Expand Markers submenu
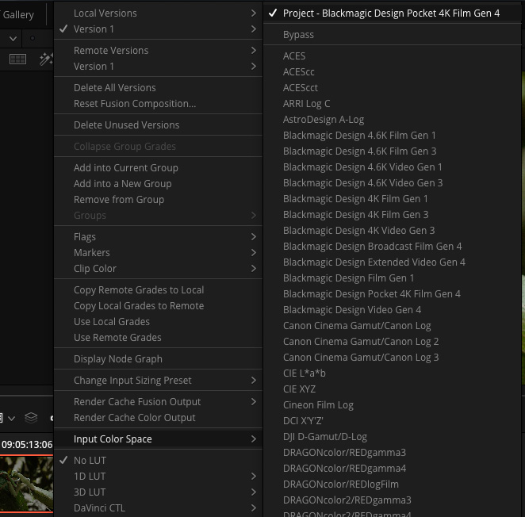The width and height of the screenshot is (525, 517). [x=158, y=252]
